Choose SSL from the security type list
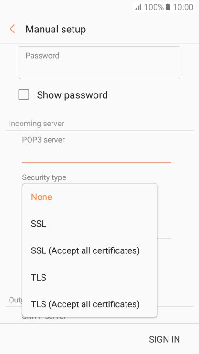Viewport: 199px width, 354px height. pyautogui.click(x=90, y=224)
